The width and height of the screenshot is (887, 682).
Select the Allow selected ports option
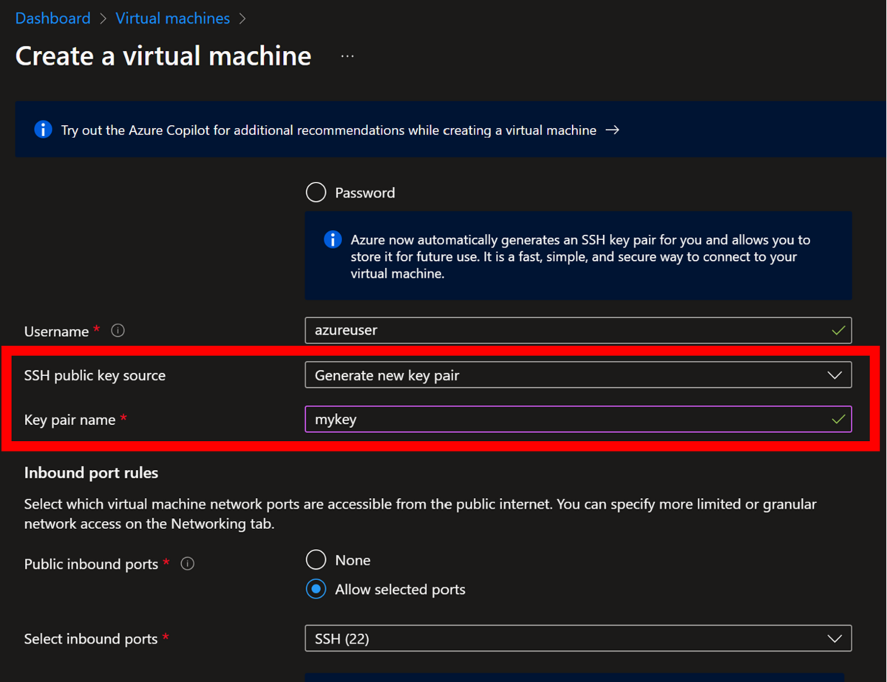[x=316, y=589]
